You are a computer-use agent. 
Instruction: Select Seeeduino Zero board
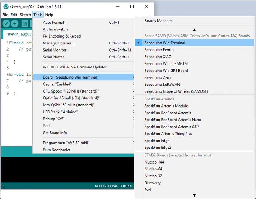[x=194, y=77]
